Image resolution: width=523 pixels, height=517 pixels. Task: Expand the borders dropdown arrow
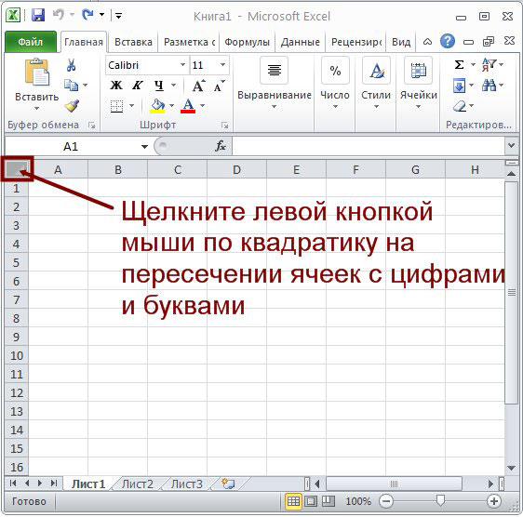[132, 106]
